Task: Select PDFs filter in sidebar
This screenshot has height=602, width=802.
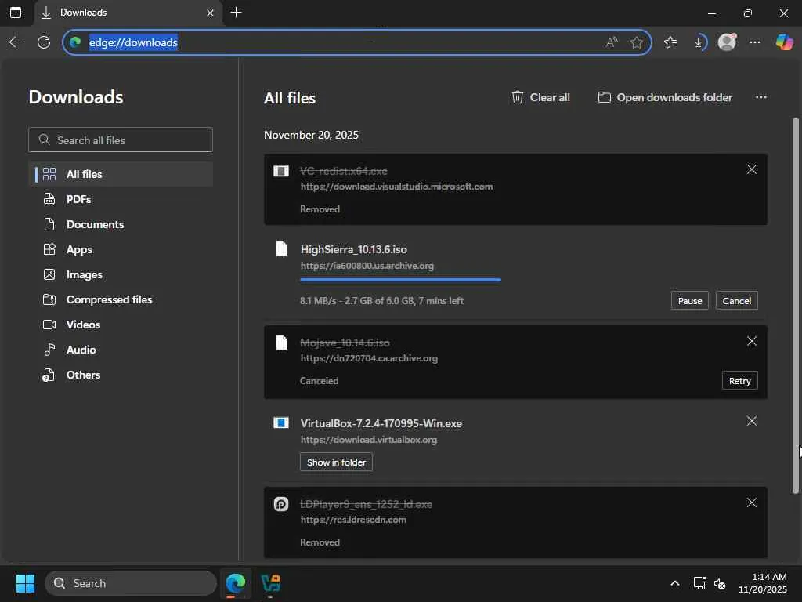Action: click(x=78, y=199)
